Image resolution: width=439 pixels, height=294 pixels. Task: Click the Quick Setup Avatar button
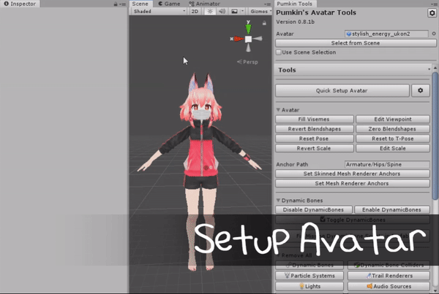[x=342, y=90]
